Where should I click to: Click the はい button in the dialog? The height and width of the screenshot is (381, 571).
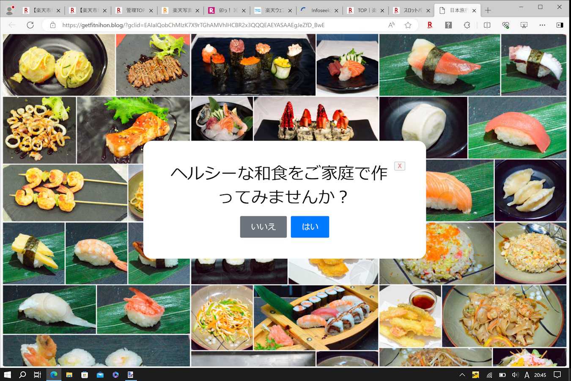pyautogui.click(x=310, y=227)
